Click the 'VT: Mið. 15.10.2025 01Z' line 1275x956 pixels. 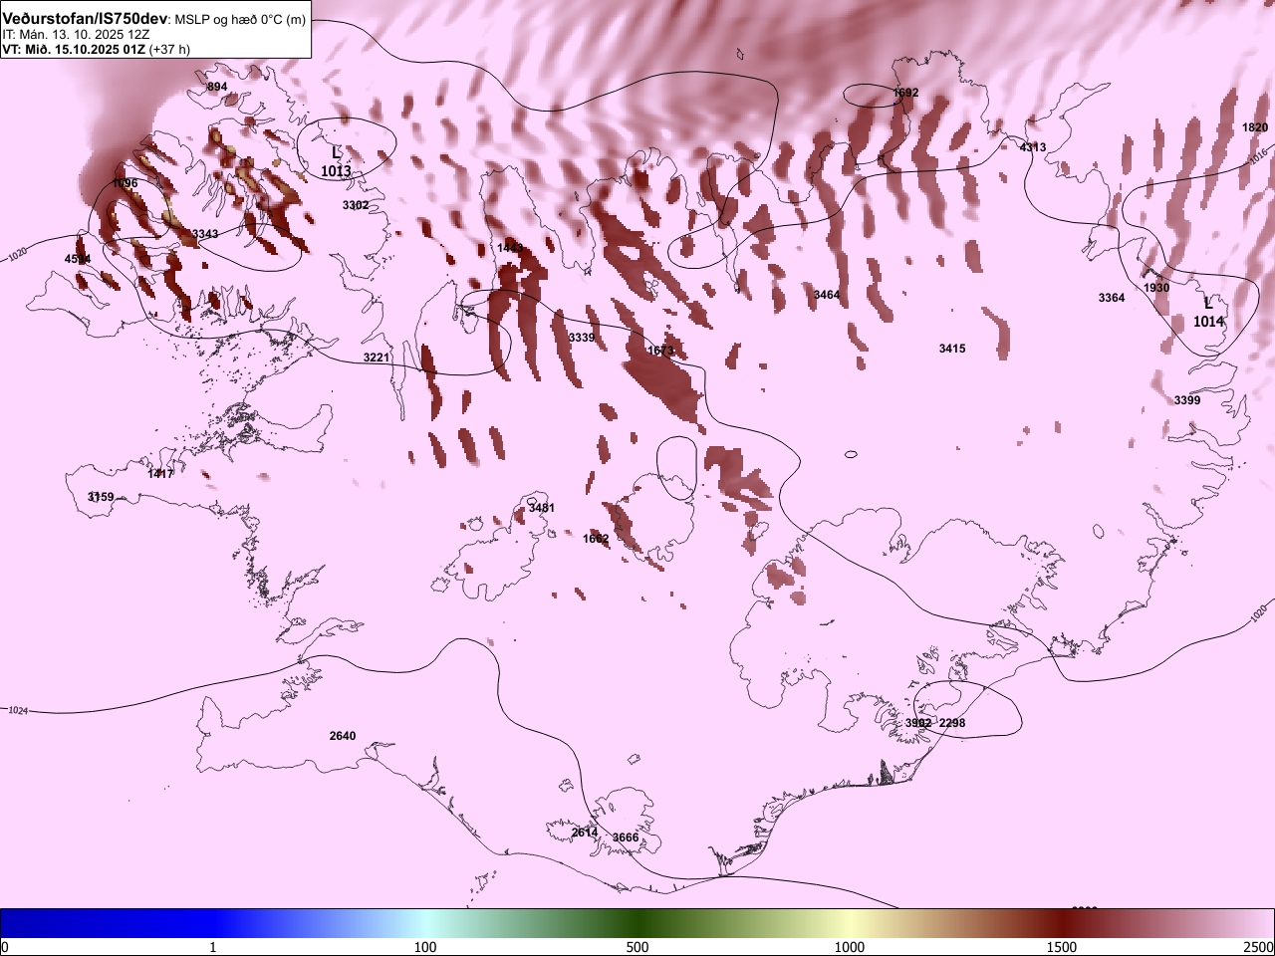pos(74,49)
